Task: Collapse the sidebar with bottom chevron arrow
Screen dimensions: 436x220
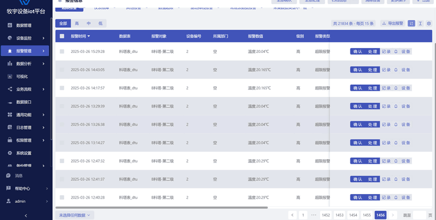Action: (26, 215)
